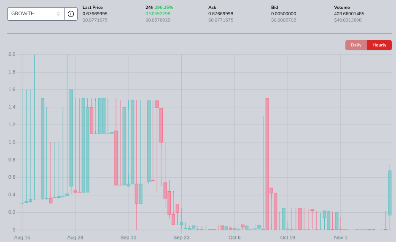Image resolution: width=396 pixels, height=242 pixels.
Task: Click the green 296.25% 24h change
Action: [x=164, y=7]
